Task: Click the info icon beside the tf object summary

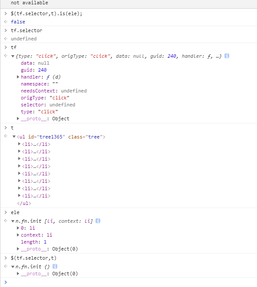Action: click(x=227, y=56)
